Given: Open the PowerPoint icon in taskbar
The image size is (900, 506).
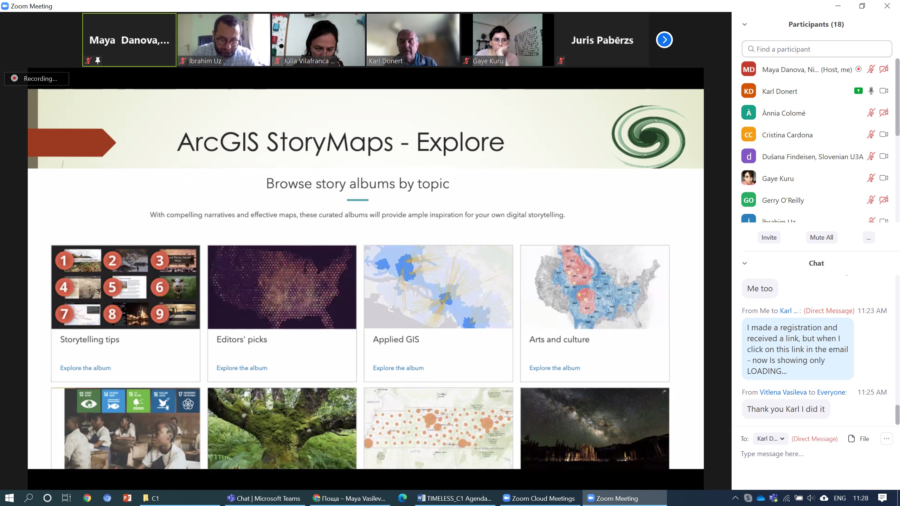Looking at the screenshot, I should (127, 498).
